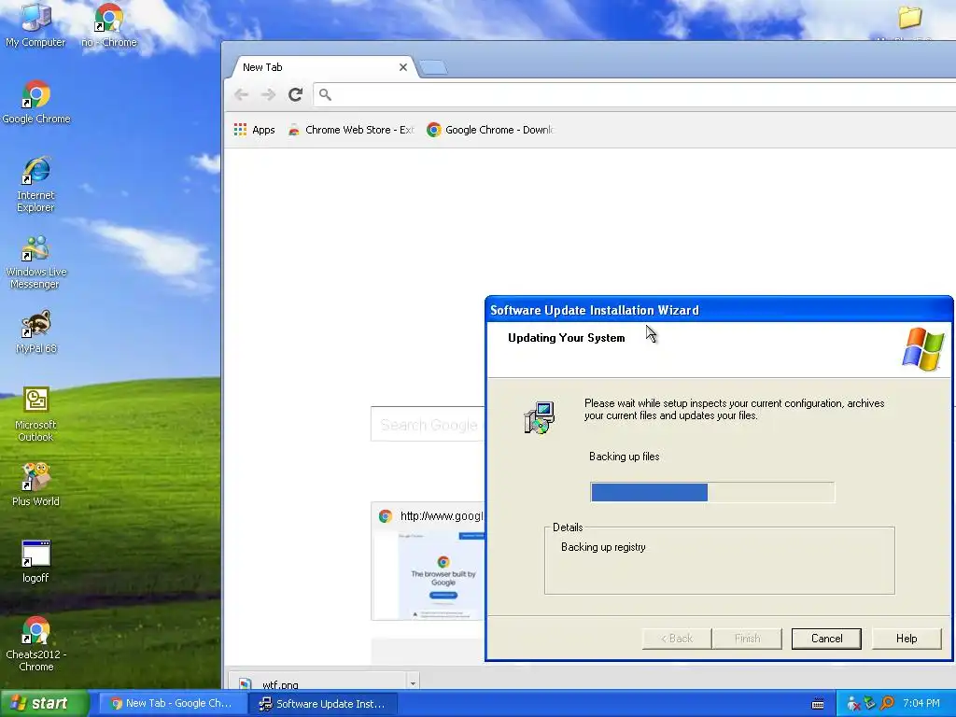The image size is (956, 717).
Task: Click Chrome's forward arrow button
Action: coord(268,94)
